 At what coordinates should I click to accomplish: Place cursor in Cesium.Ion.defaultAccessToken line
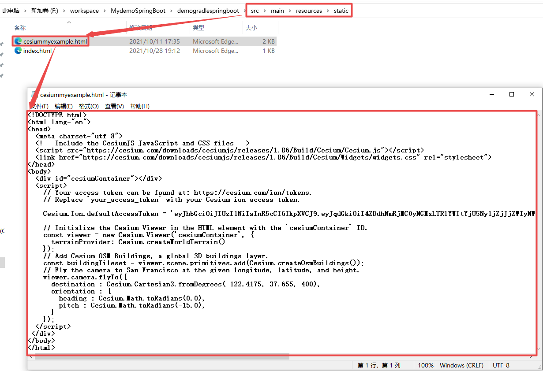pyautogui.click(x=289, y=214)
